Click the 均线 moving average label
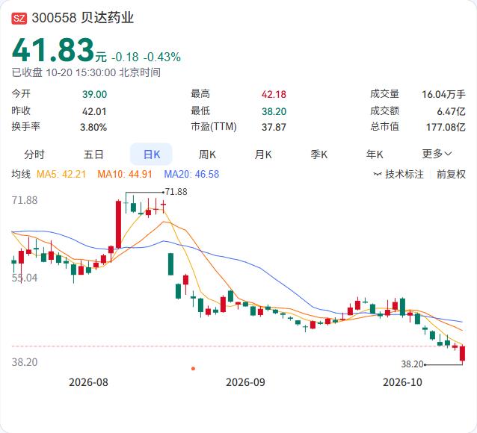This screenshot has width=477, height=433. pyautogui.click(x=21, y=174)
